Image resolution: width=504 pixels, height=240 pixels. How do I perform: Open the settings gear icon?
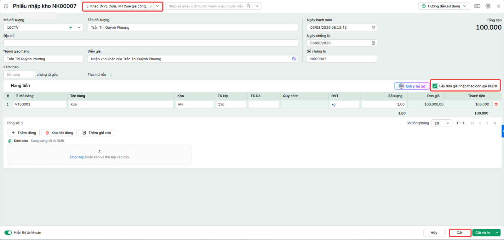pyautogui.click(x=488, y=6)
